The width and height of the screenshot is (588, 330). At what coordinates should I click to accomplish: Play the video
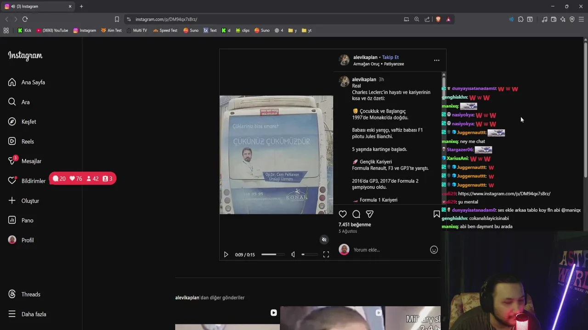(x=226, y=254)
